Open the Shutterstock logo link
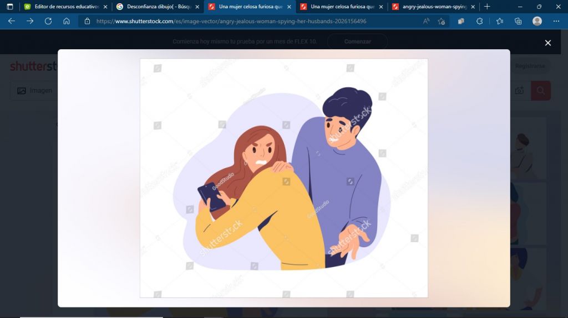Image resolution: width=568 pixels, height=318 pixels. [x=33, y=66]
